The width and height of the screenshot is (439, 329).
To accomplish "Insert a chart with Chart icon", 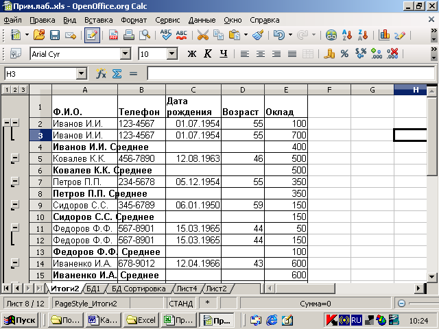I will click(x=384, y=35).
